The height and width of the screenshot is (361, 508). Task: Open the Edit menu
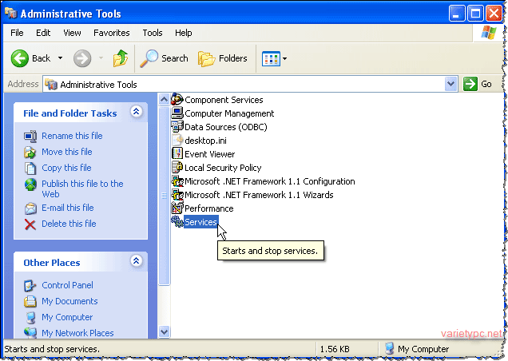click(x=43, y=33)
